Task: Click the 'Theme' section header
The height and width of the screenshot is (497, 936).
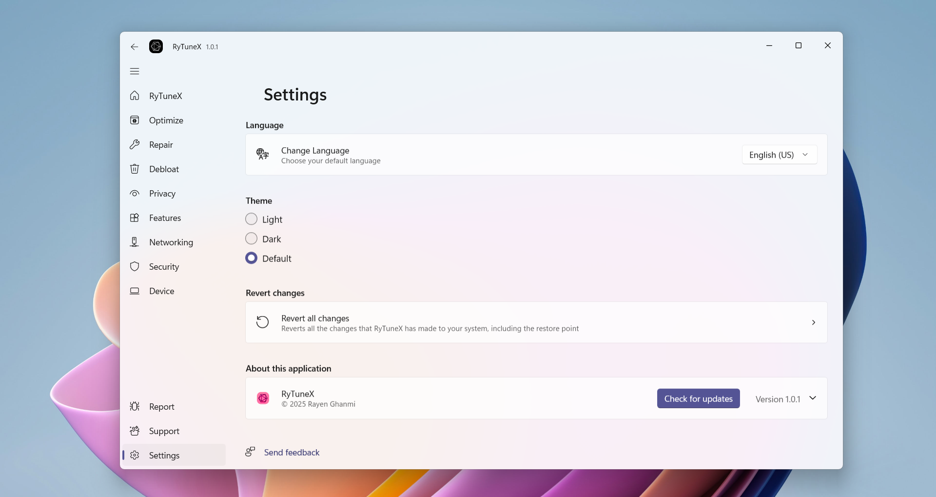Action: tap(259, 200)
